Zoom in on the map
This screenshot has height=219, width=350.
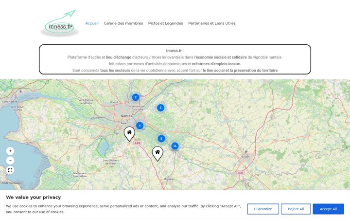10,151
